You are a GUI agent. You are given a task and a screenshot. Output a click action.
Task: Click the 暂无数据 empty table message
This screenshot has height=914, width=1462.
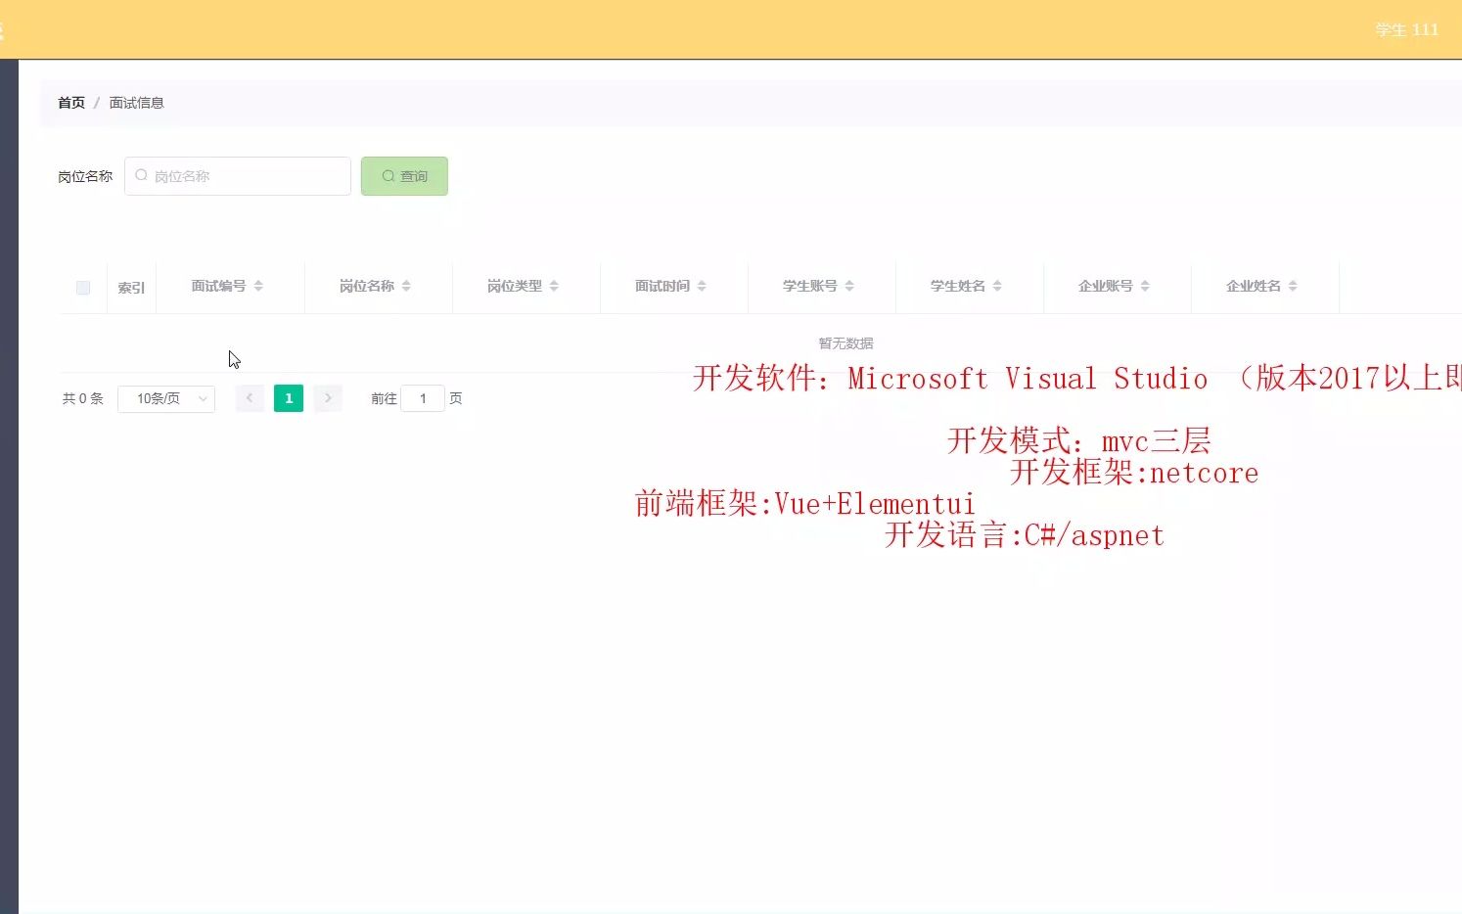845,343
